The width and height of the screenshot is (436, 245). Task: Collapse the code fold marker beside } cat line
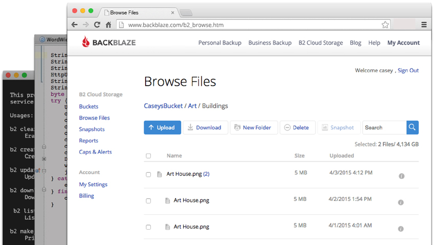tap(44, 171)
